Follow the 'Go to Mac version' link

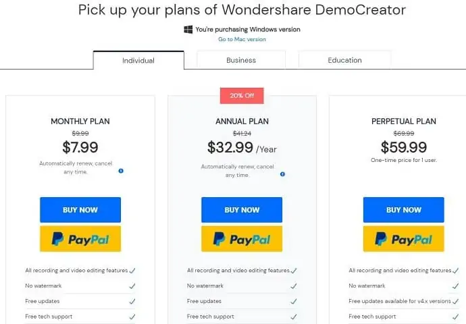[242, 40]
